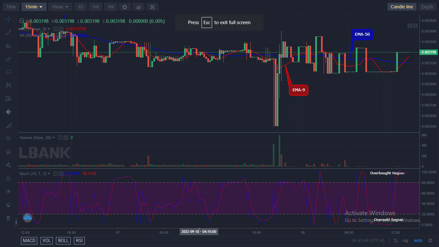The width and height of the screenshot is (439, 247).
Task: Expand the 1hour interval dropdown
Action: coord(67,7)
